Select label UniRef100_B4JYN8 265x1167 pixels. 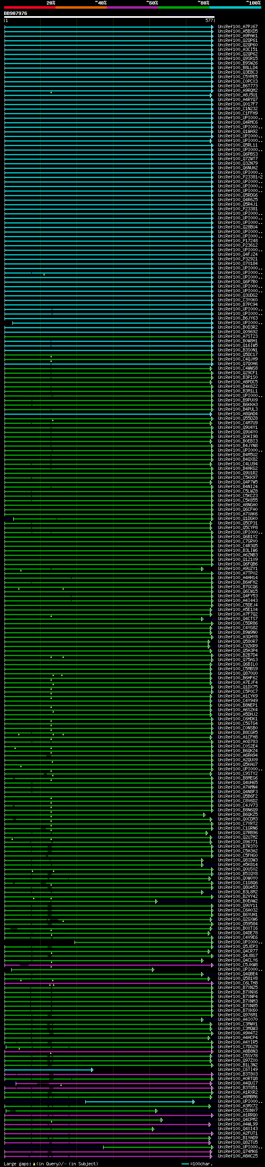pyautogui.click(x=237, y=446)
